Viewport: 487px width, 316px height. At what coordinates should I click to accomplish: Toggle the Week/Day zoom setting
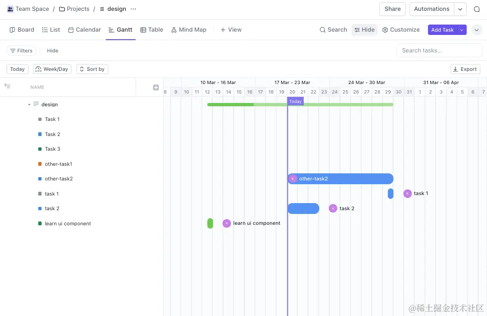pyautogui.click(x=51, y=69)
